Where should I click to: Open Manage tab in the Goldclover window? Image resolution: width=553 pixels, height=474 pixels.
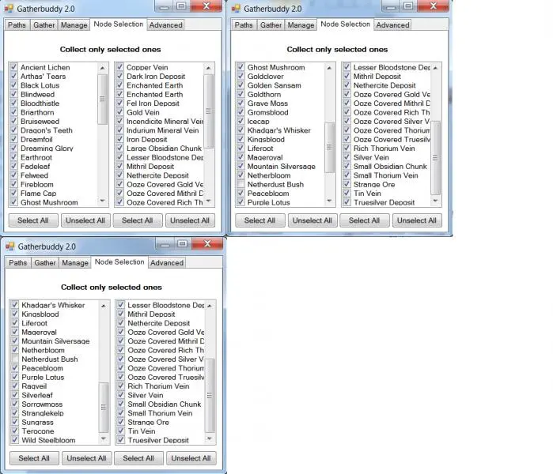point(301,25)
